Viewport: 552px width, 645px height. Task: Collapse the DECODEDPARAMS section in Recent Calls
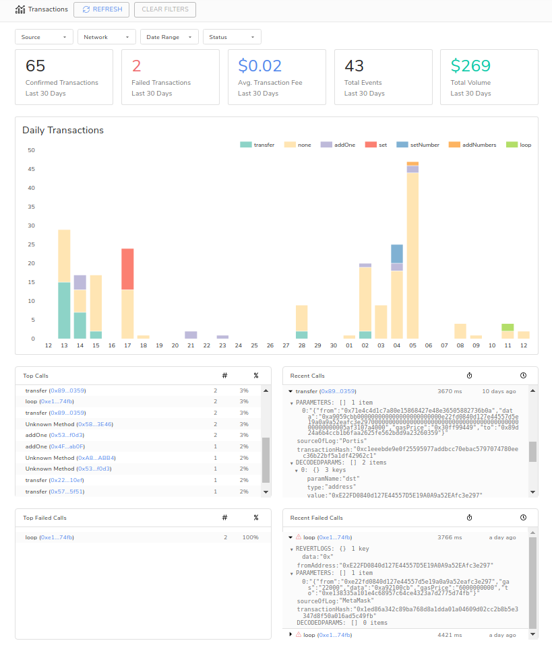292,463
